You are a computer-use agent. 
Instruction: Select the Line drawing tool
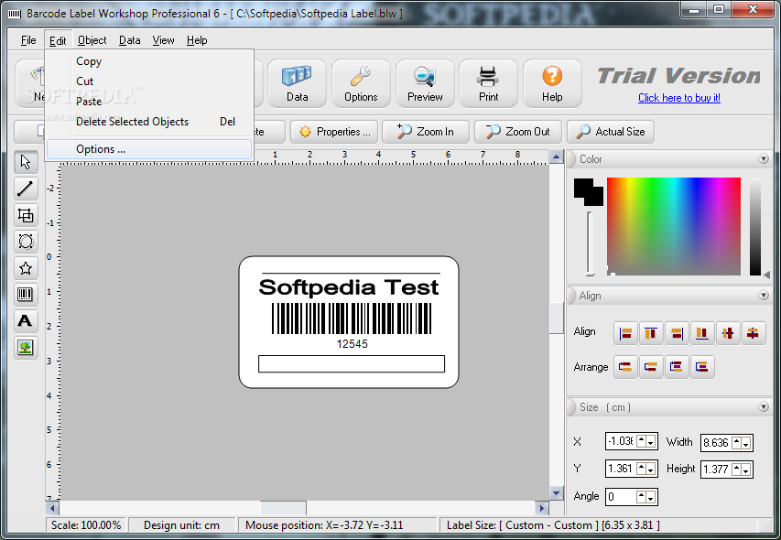tap(26, 189)
